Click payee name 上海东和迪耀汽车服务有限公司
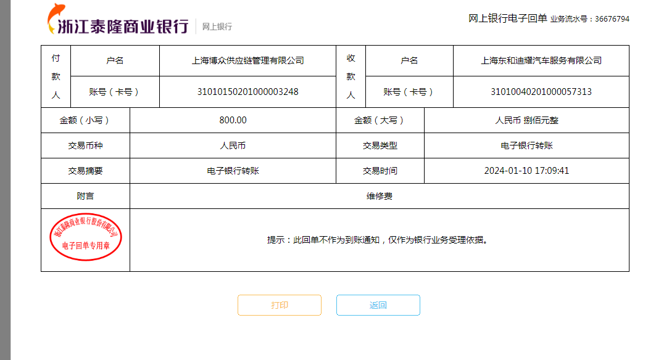This screenshot has height=360, width=648. tap(541, 60)
